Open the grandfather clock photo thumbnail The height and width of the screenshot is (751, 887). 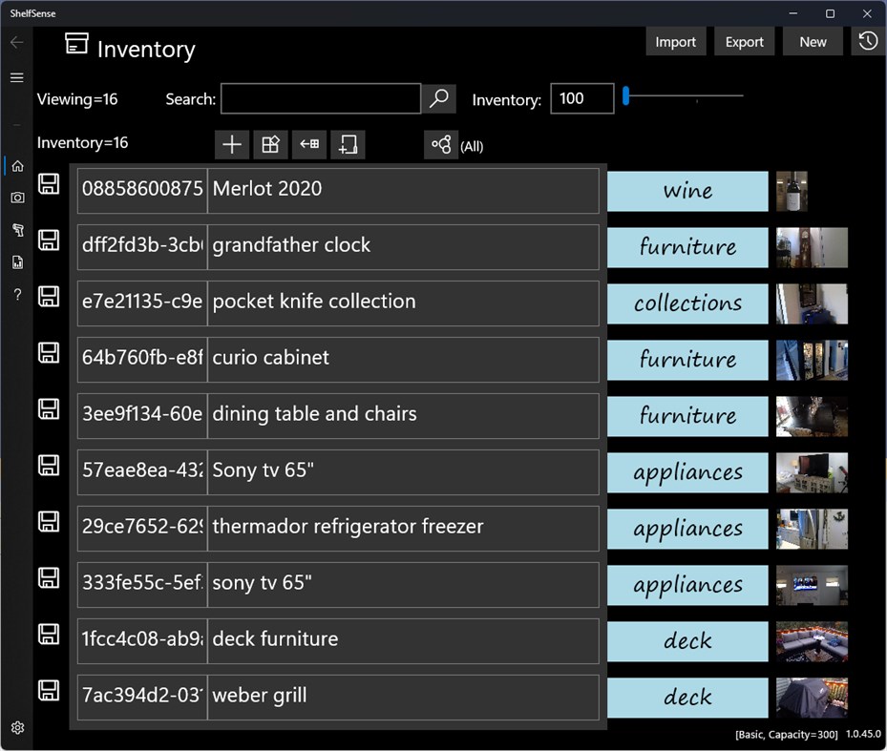tap(812, 247)
